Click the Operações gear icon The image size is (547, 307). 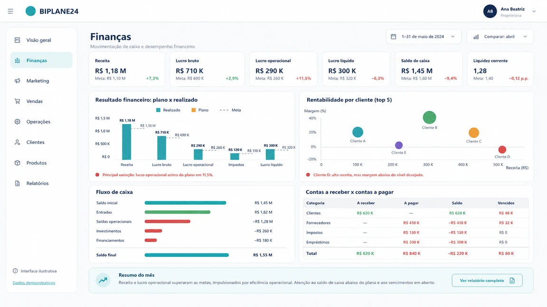point(17,122)
